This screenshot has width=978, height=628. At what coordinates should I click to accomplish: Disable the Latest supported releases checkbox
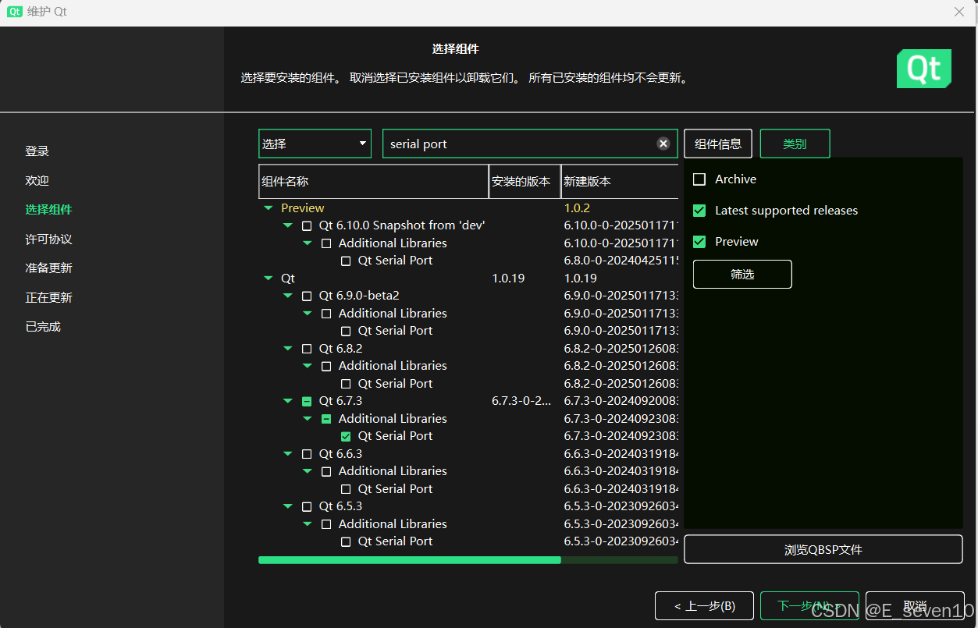point(699,210)
